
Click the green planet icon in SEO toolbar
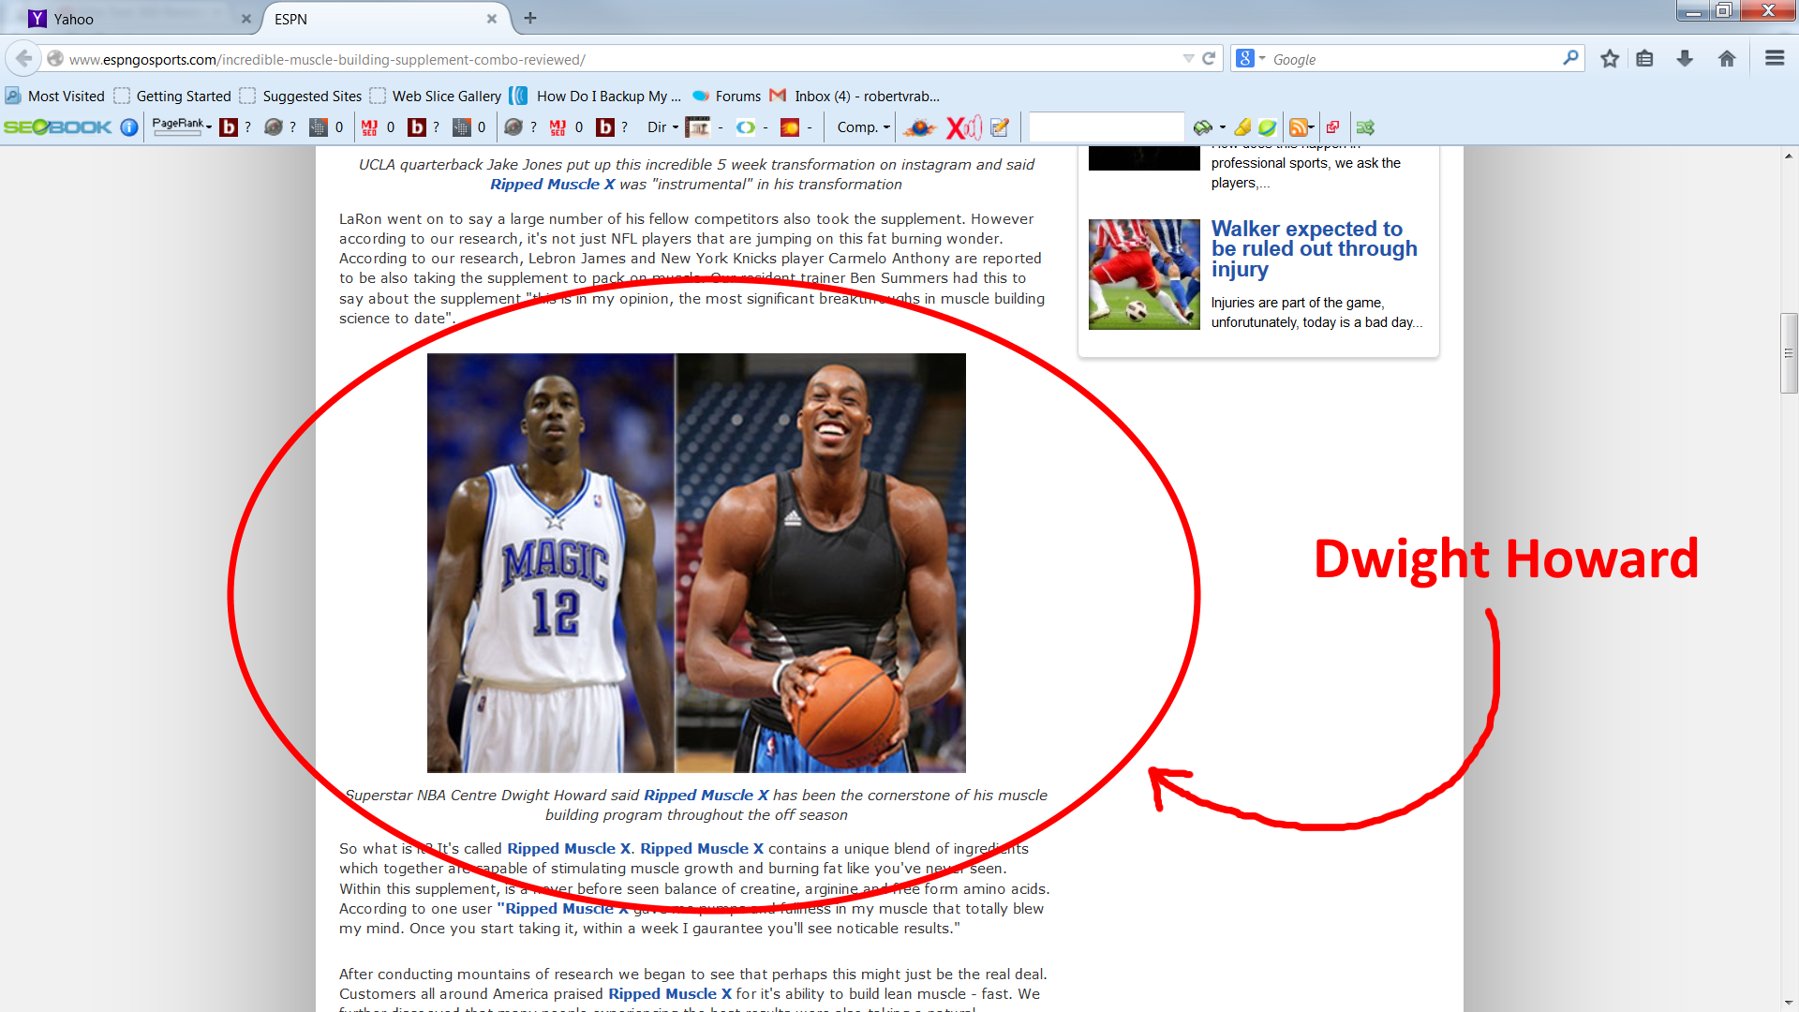pyautogui.click(x=1267, y=127)
